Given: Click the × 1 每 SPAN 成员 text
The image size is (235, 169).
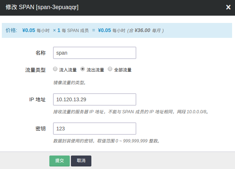Looking at the screenshot, I should click(x=71, y=31).
